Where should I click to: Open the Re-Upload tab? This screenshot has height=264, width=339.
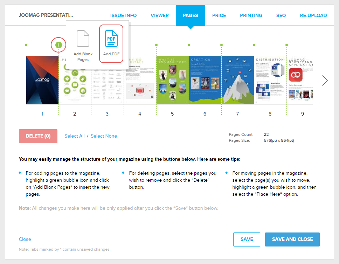click(x=313, y=15)
